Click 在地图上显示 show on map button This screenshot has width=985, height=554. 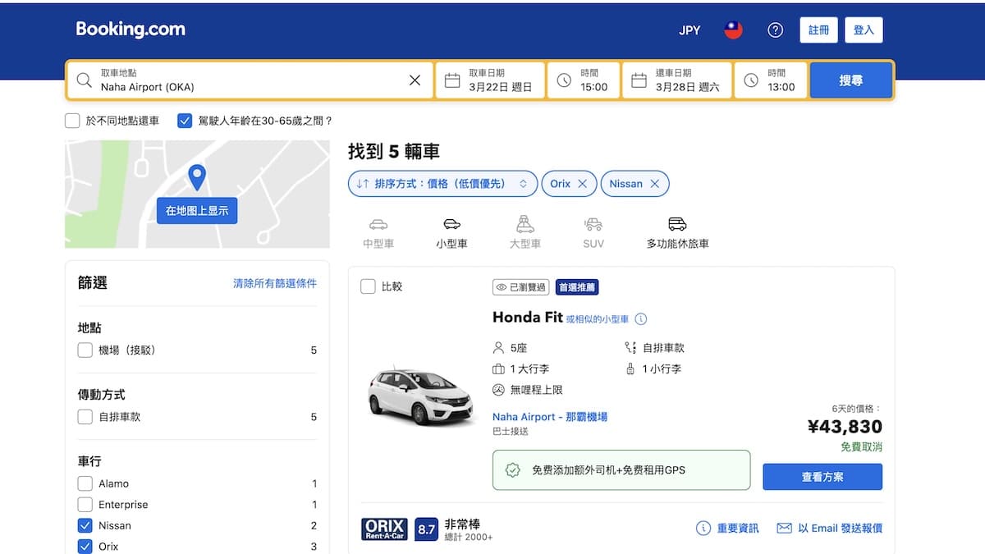[197, 210]
